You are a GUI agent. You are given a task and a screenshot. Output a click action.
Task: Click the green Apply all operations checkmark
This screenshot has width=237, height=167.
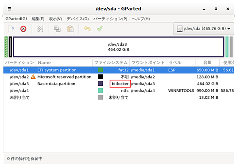tap(100, 29)
